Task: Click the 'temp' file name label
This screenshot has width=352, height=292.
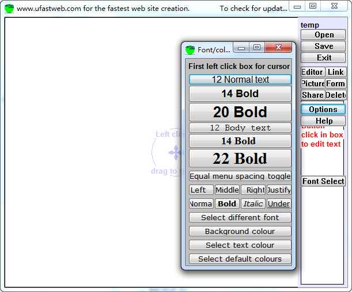Action: click(x=310, y=25)
